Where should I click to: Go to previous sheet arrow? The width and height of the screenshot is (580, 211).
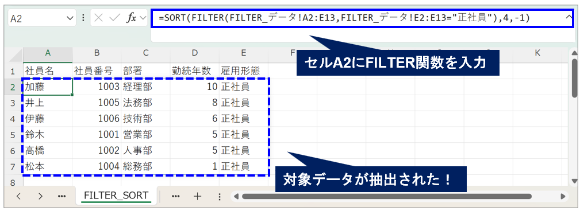(x=18, y=196)
